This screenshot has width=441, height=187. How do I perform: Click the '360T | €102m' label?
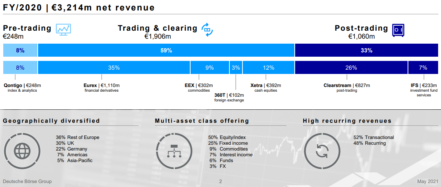coord(229,95)
